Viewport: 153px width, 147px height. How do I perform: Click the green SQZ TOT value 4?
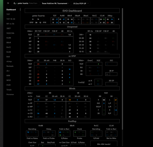[x=98, y=64]
